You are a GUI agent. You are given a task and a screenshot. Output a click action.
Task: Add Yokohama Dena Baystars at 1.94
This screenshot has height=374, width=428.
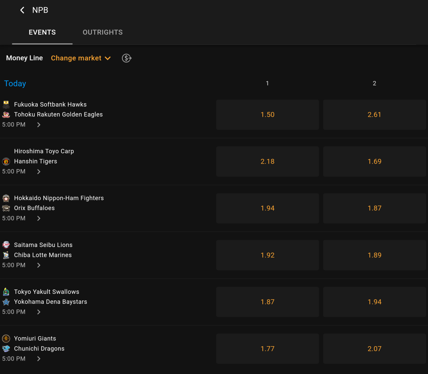374,302
